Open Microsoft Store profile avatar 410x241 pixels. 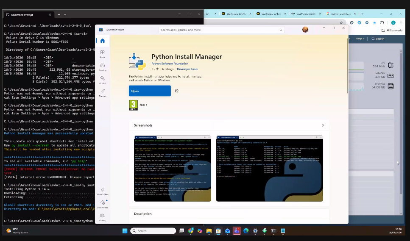(x=305, y=30)
